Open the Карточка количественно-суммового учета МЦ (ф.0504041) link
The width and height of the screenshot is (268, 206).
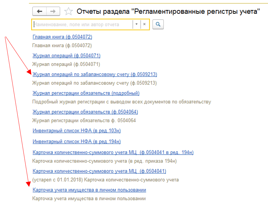99,171
